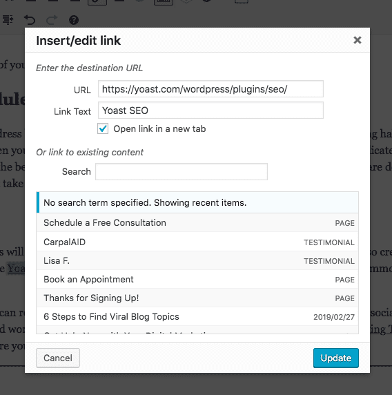Viewport: 392px width, 395px height.
Task: Open keyboard shortcuts help question-mark icon
Action: click(74, 20)
